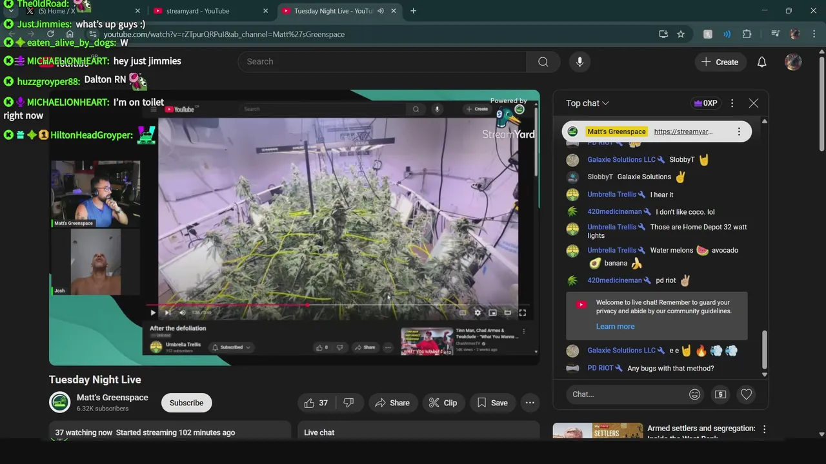
Task: Click 'Armed settlers and segregation' title
Action: [x=701, y=428]
